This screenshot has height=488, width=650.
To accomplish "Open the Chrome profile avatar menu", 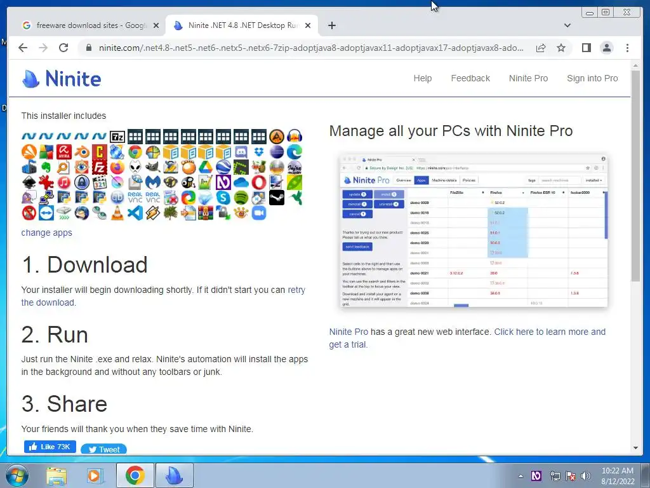I will coord(606,48).
